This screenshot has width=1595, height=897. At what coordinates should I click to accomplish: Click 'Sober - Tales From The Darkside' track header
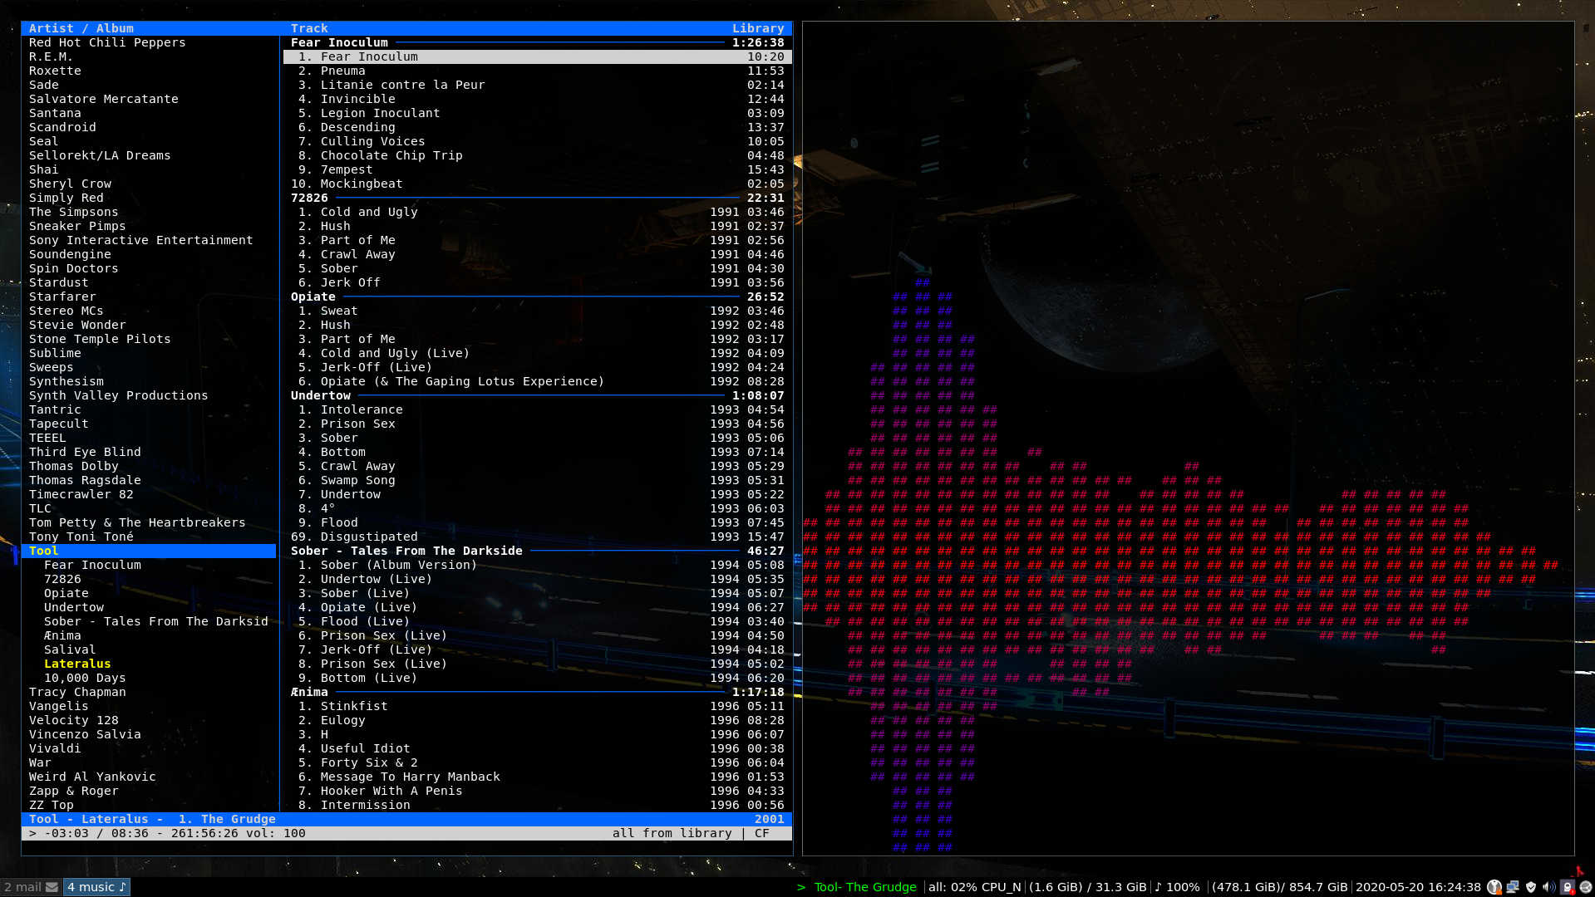pyautogui.click(x=537, y=551)
